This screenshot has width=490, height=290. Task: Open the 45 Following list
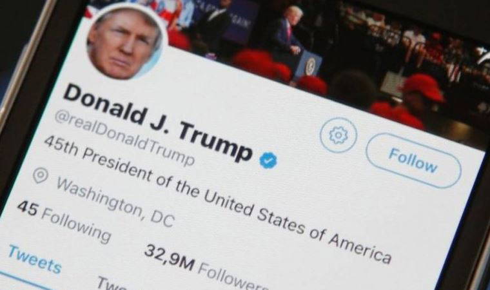coord(63,222)
